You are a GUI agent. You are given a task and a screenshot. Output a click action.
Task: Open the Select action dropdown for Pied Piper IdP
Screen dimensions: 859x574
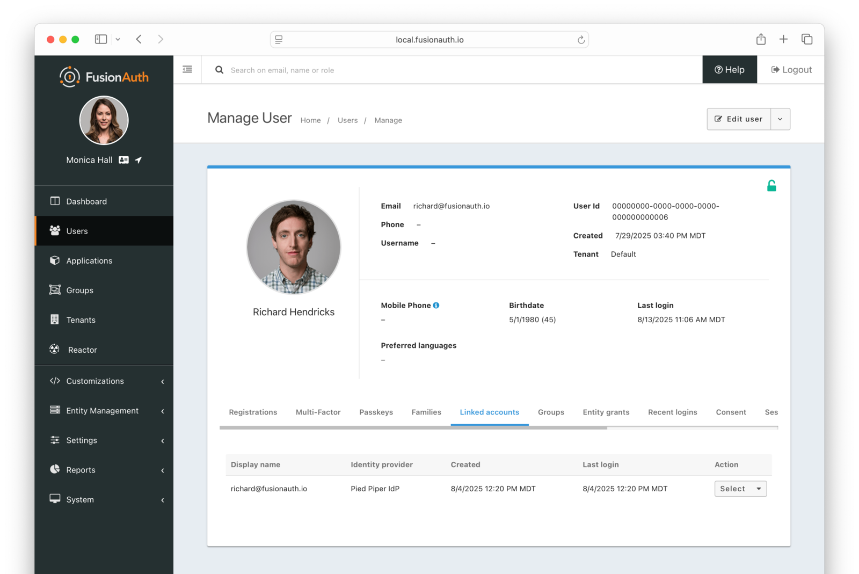coord(740,489)
